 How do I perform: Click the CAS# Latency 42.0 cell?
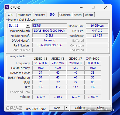[76, 68]
